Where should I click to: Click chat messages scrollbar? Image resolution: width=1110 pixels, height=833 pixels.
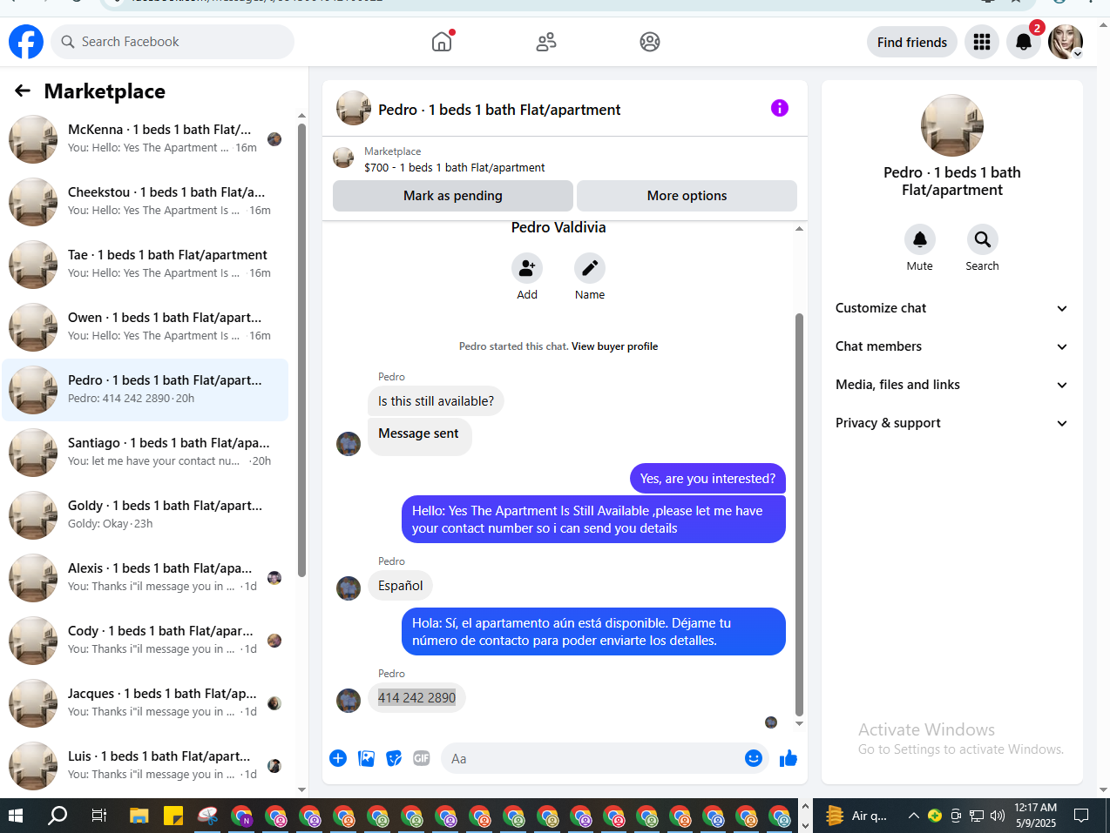click(x=799, y=514)
